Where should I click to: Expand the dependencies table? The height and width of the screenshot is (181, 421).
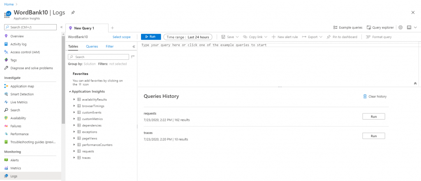74,125
